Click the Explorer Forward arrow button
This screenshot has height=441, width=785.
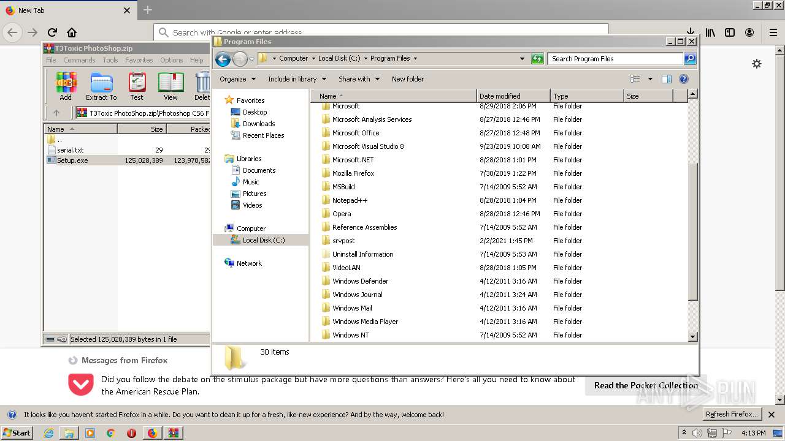point(240,59)
